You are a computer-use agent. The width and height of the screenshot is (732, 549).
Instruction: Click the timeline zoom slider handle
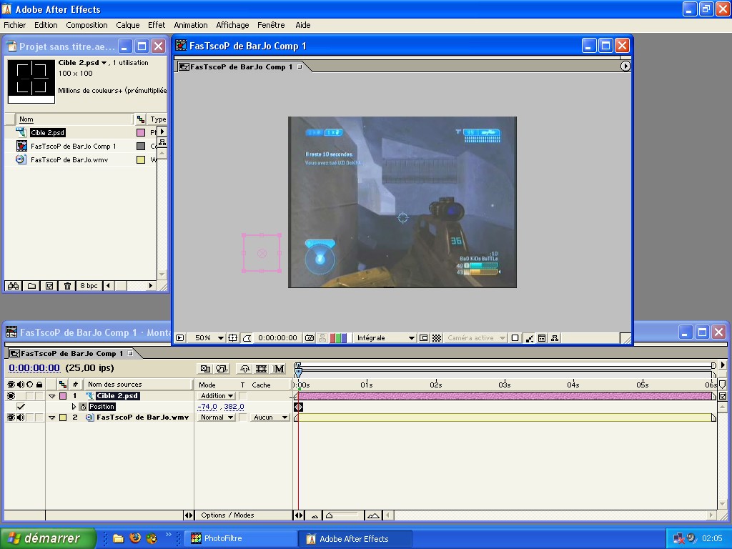pyautogui.click(x=329, y=515)
